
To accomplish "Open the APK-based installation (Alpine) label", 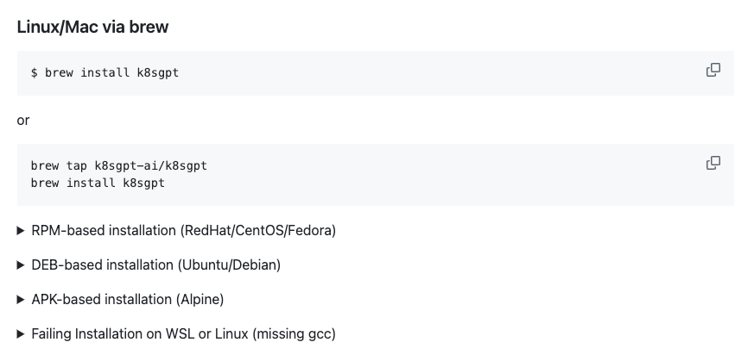I will (128, 299).
